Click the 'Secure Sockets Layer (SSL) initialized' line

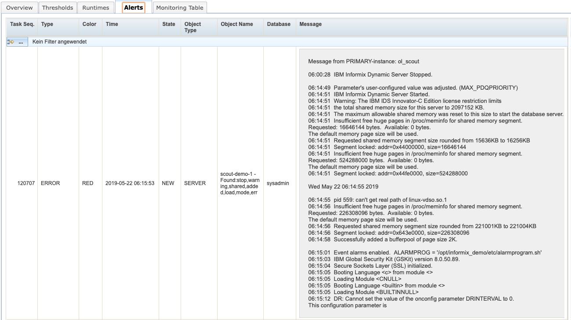pyautogui.click(x=370, y=266)
